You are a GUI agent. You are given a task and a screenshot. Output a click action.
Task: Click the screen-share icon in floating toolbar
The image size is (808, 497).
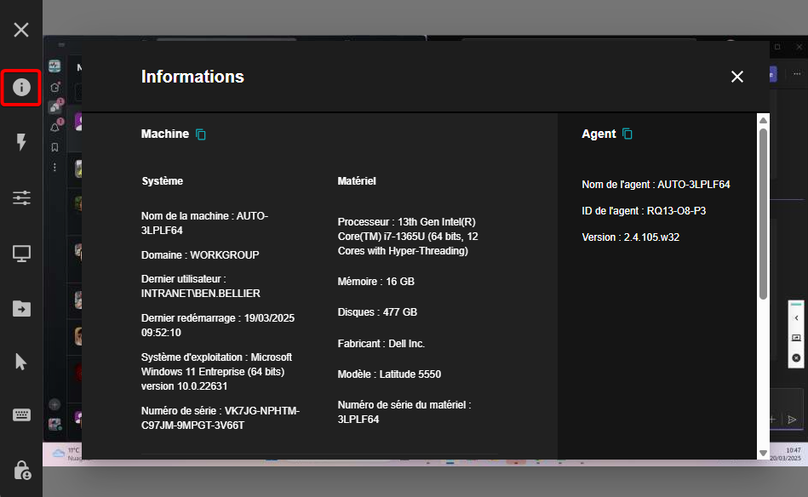click(796, 337)
